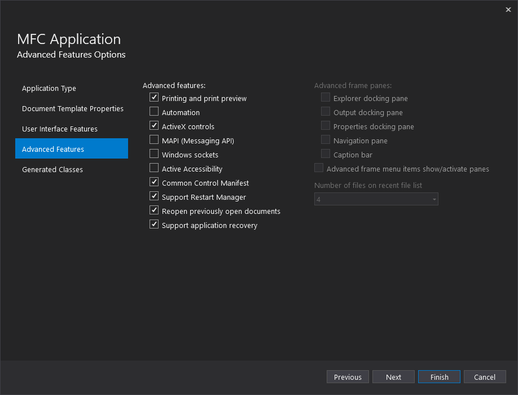Check the Navigation pane option
This screenshot has width=518, height=395.
(x=326, y=140)
